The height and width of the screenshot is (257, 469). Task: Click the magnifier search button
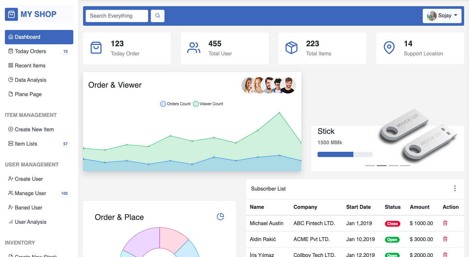158,16
